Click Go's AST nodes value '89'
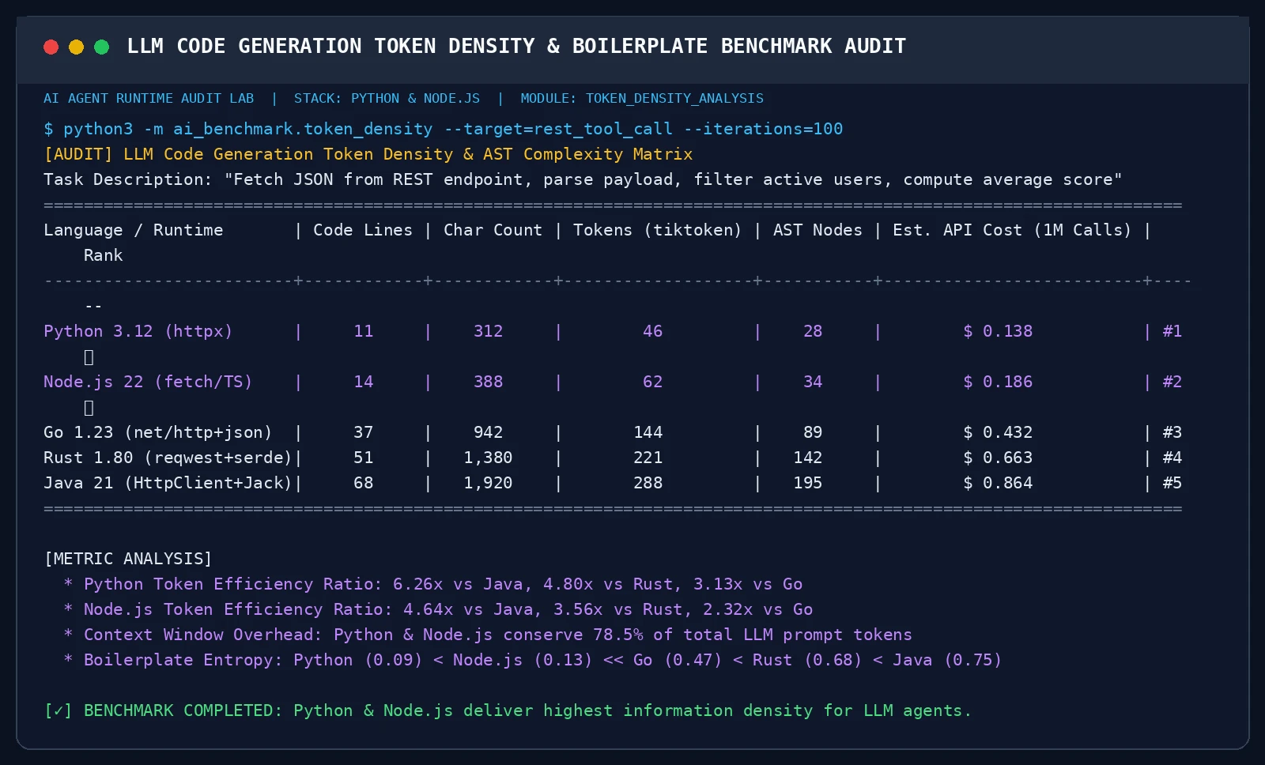Image resolution: width=1265 pixels, height=765 pixels. (x=813, y=432)
